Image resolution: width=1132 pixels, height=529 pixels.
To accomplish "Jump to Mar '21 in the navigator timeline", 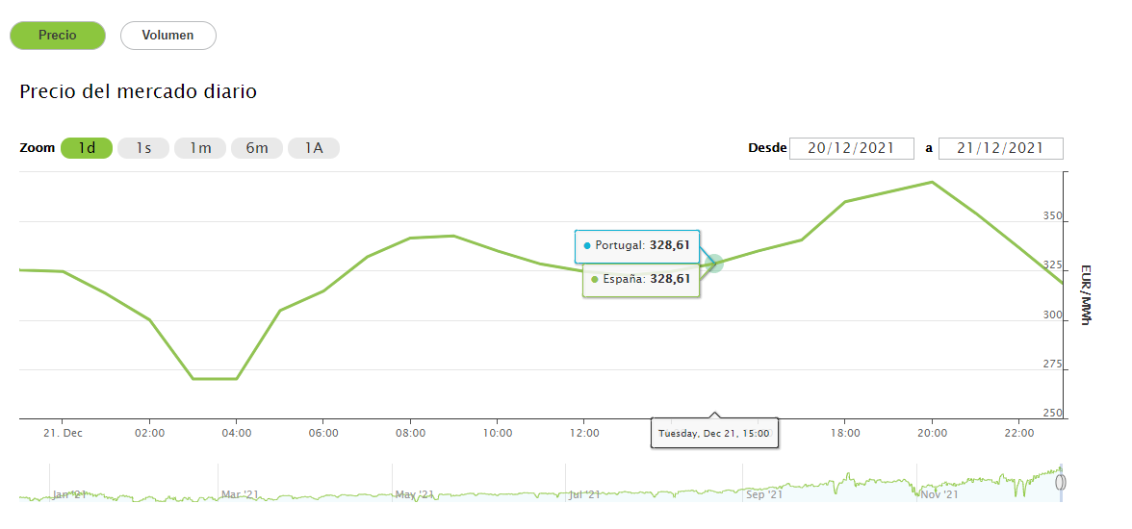I will [241, 494].
